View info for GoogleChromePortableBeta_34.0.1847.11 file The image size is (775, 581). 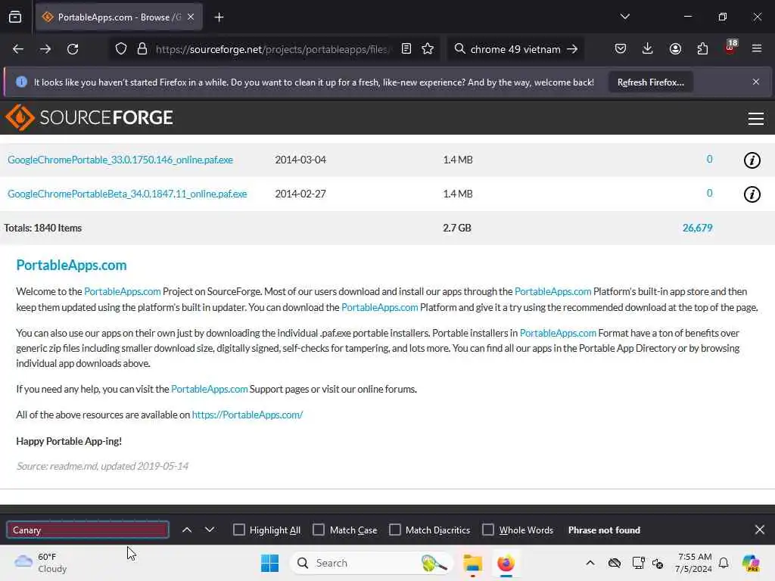pos(752,194)
